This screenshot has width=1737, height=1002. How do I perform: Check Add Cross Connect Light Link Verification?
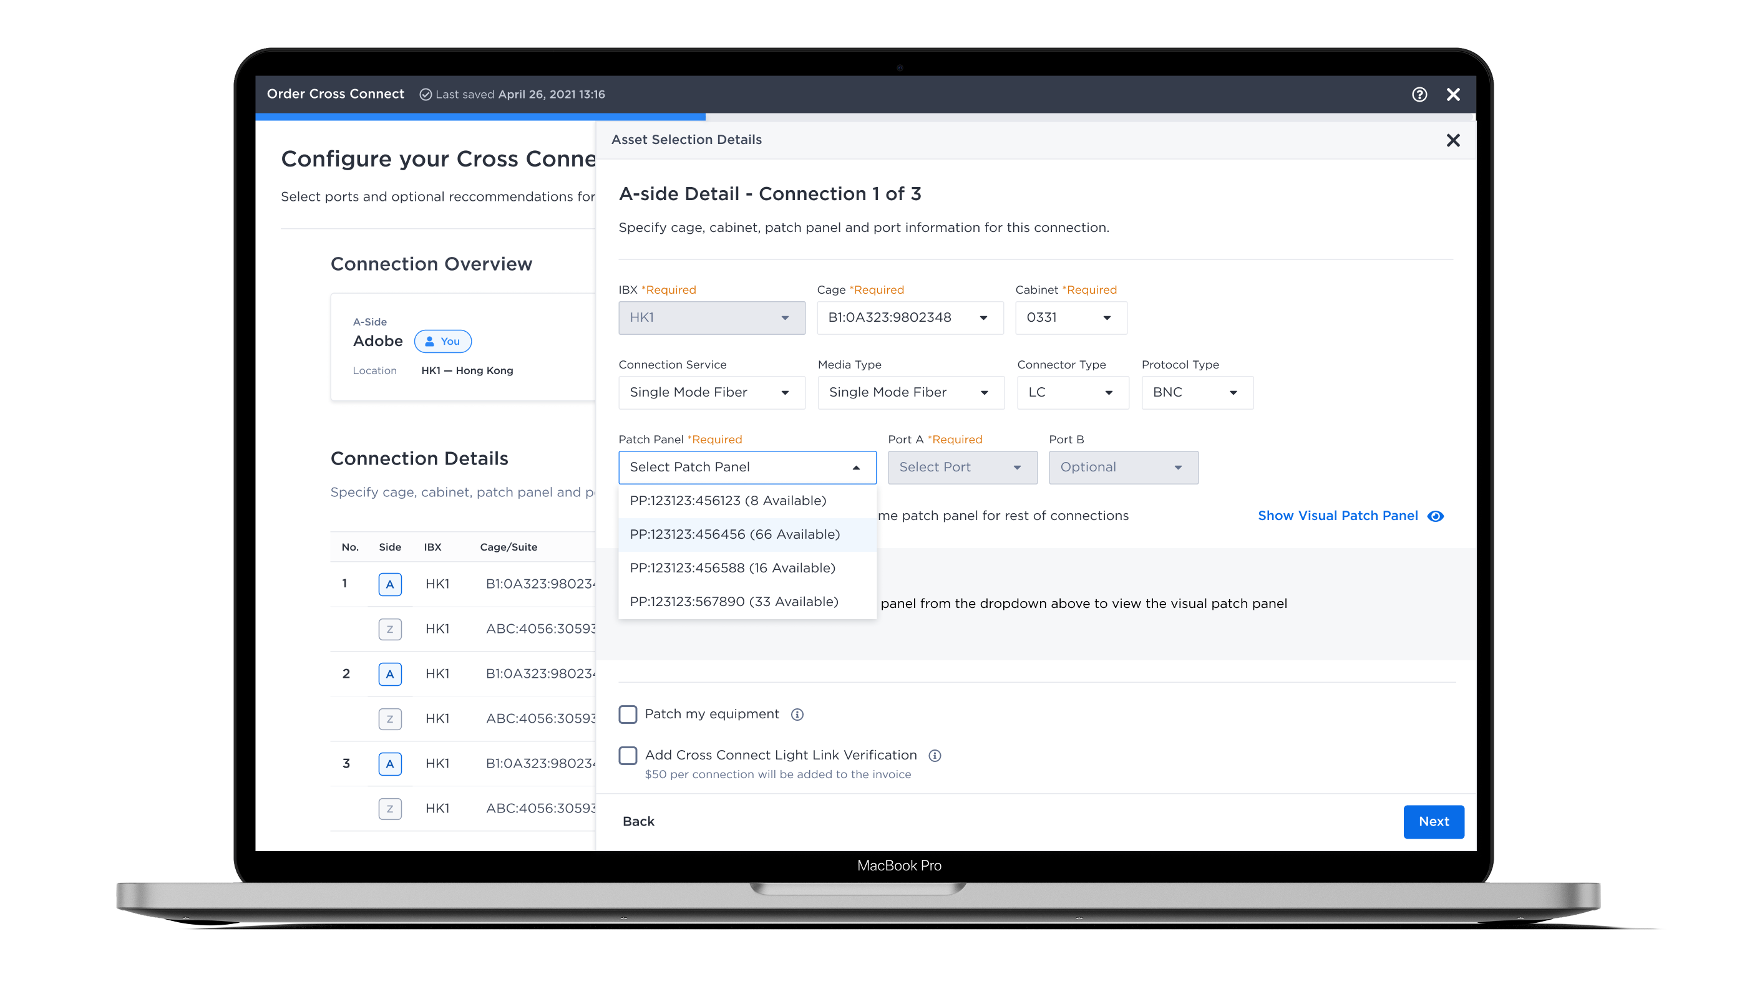point(628,756)
